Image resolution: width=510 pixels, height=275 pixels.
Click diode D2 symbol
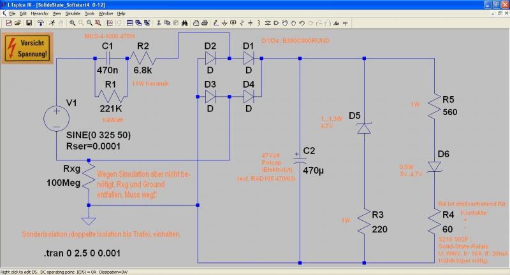pyautogui.click(x=210, y=59)
